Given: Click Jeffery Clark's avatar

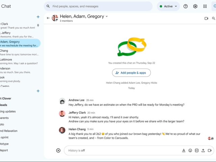Looking at the screenshot, I should (62, 114).
